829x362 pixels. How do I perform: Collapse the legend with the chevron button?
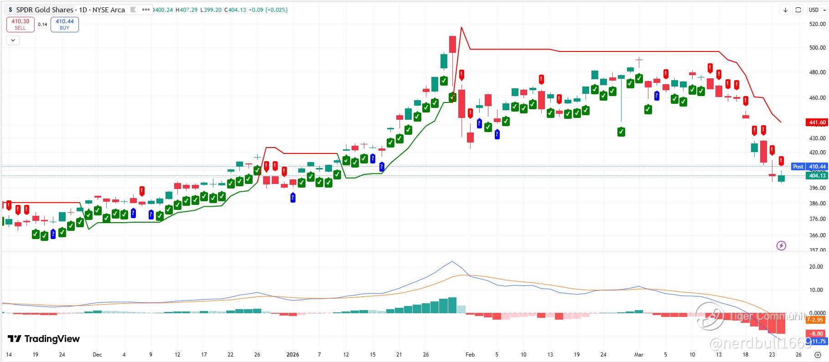click(13, 40)
